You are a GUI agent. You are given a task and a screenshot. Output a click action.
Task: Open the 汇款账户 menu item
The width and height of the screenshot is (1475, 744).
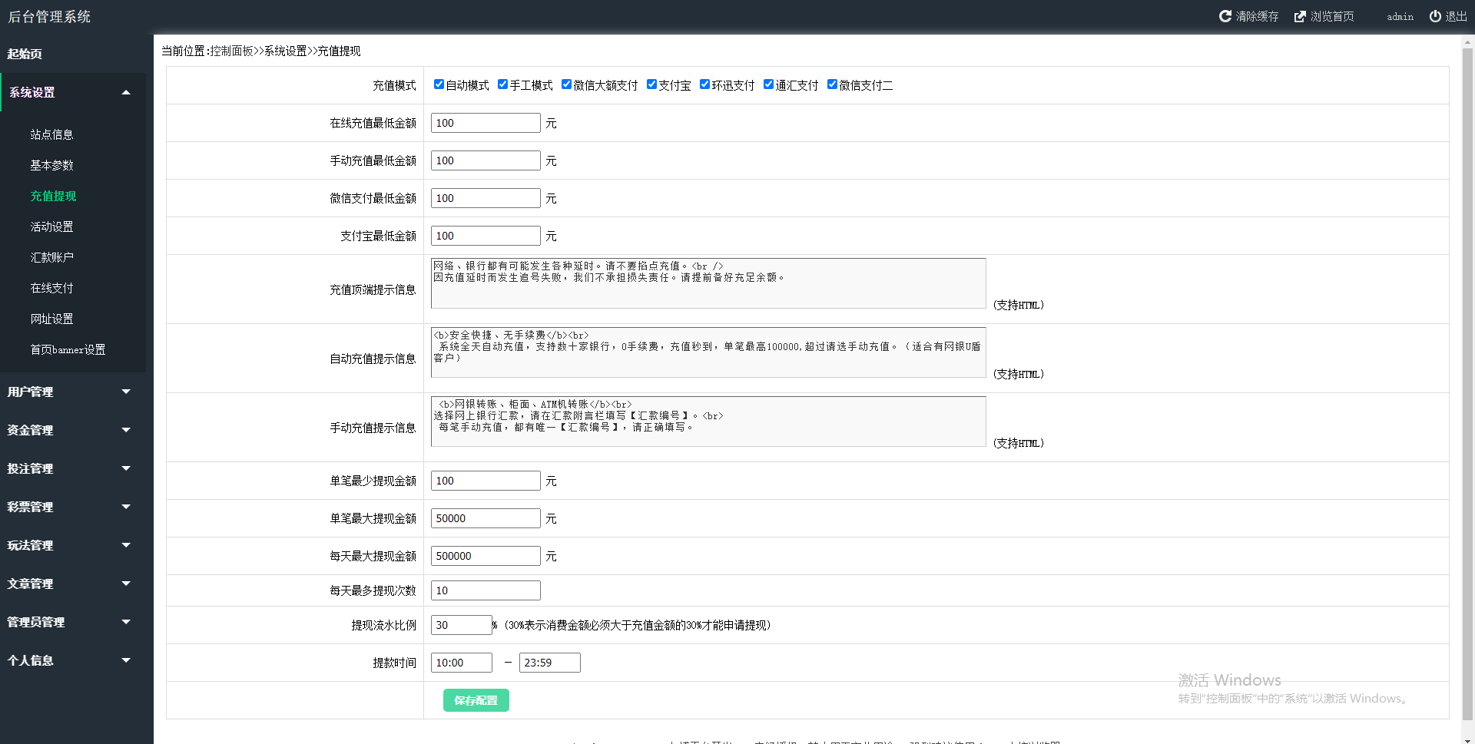(51, 257)
